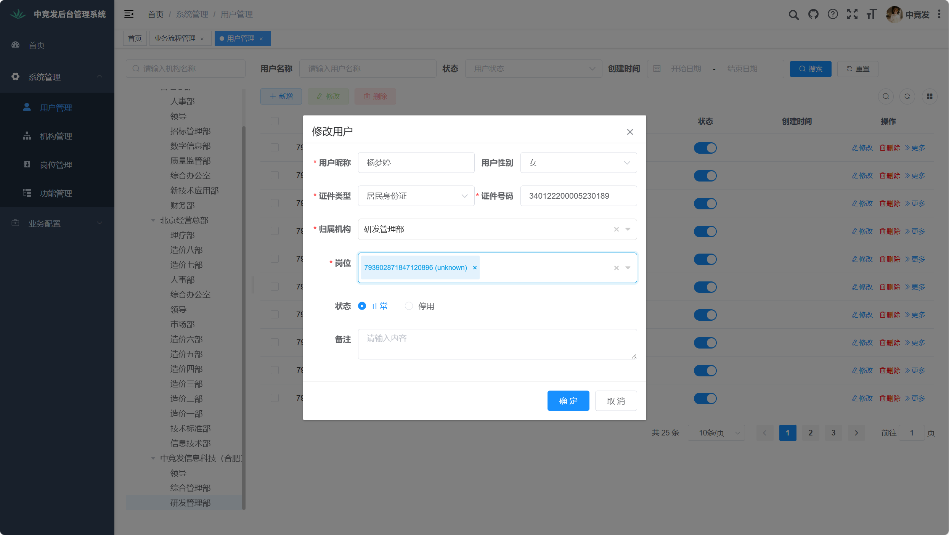Screen dimensions: 949x535
Task: Open the font size setting icon
Action: (872, 14)
